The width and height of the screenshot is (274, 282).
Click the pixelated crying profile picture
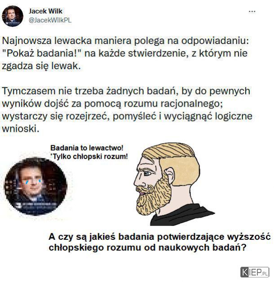point(35,187)
